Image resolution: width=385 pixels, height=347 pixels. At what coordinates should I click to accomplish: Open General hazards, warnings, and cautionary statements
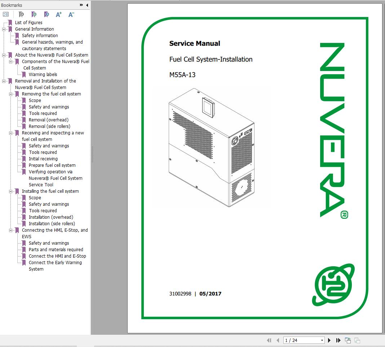pyautogui.click(x=52, y=45)
